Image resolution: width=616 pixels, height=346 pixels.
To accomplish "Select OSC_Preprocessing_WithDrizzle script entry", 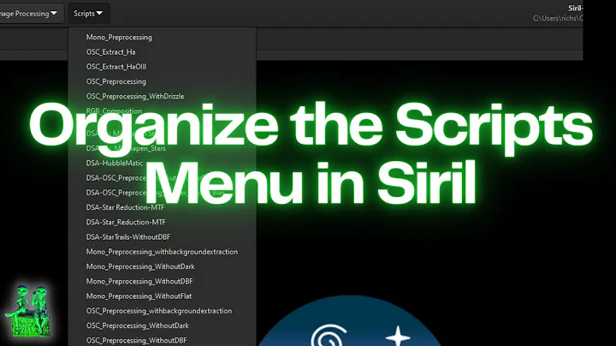I will (135, 96).
